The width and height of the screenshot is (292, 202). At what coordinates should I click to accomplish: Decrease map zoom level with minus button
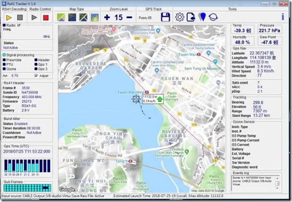129,18
